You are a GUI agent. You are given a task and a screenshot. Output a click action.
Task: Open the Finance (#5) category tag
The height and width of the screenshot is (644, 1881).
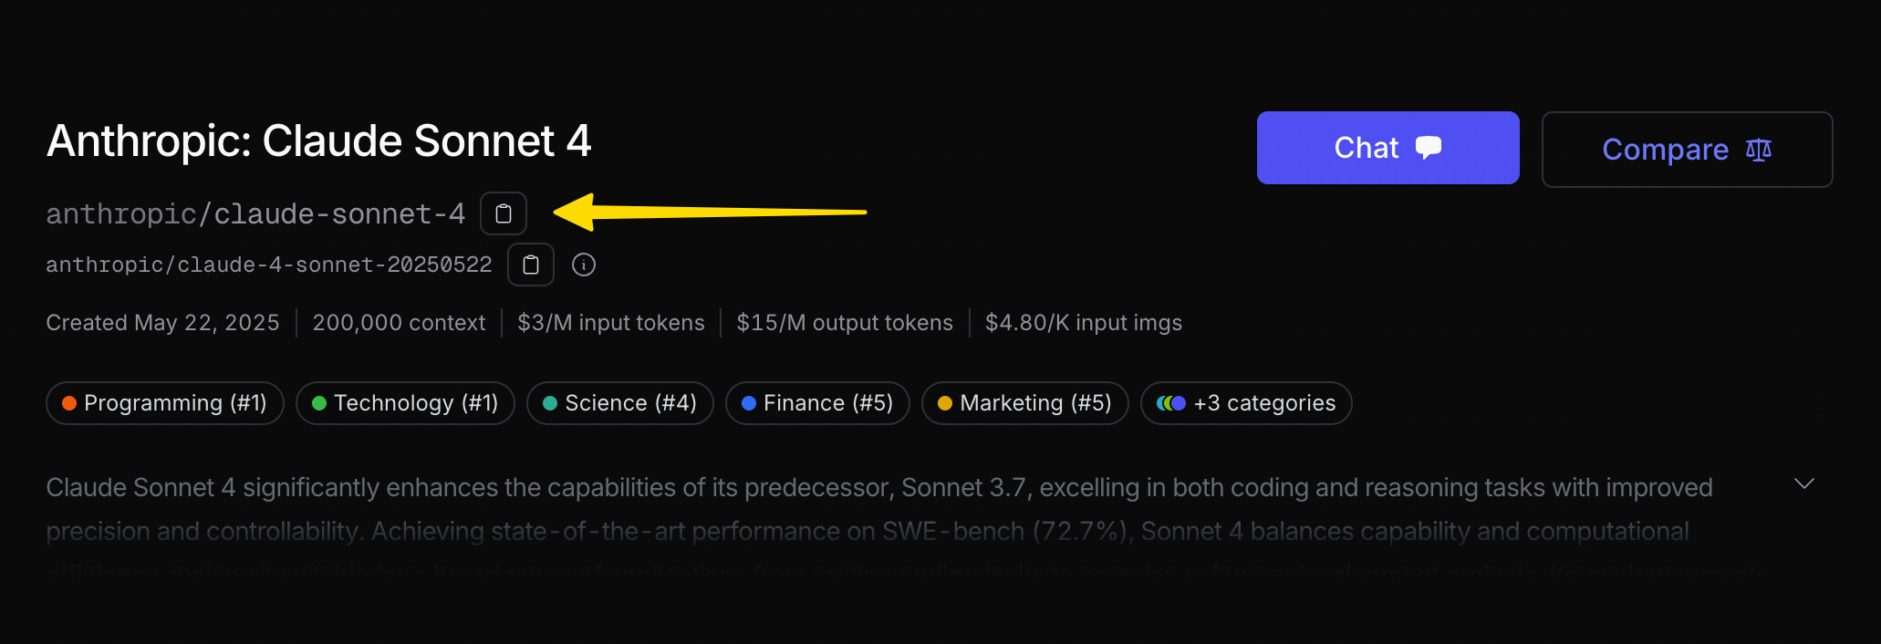[x=817, y=403]
